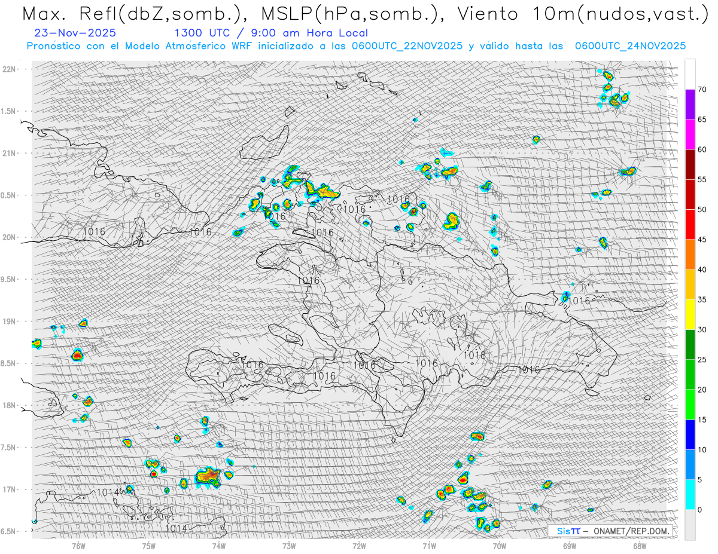Viewport: 718px width, 554px height.
Task: Click the '10' value on the color scale
Action: pos(702,449)
